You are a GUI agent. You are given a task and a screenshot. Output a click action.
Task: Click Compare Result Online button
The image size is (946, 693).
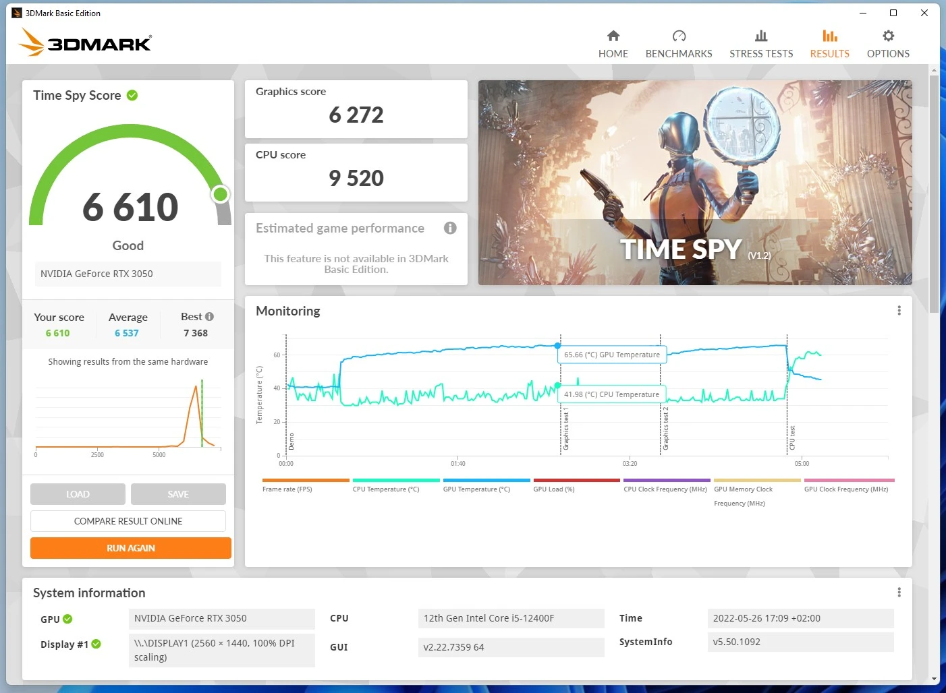click(128, 521)
